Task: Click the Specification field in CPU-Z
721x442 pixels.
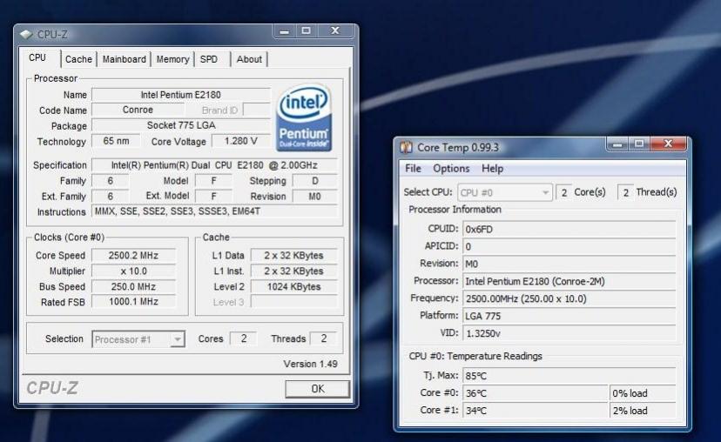Action: (214, 165)
